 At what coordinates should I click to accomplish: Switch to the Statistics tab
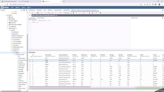pyautogui.click(x=50, y=10)
